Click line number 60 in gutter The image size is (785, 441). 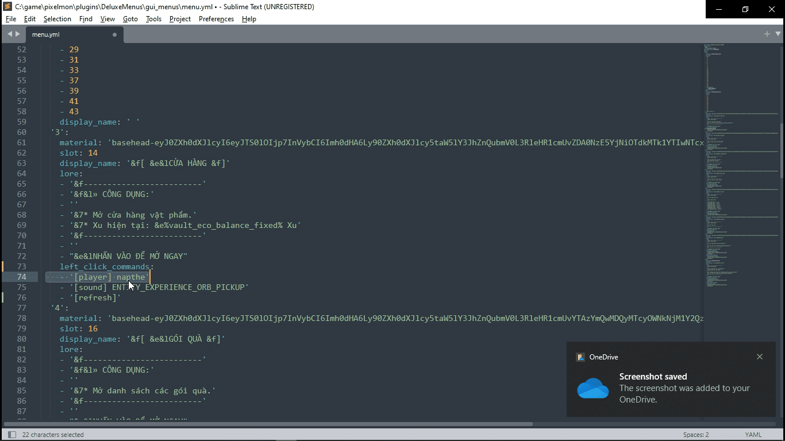pyautogui.click(x=21, y=132)
